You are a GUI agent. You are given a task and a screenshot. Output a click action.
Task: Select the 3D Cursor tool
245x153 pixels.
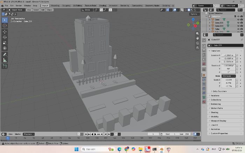pos(5,26)
